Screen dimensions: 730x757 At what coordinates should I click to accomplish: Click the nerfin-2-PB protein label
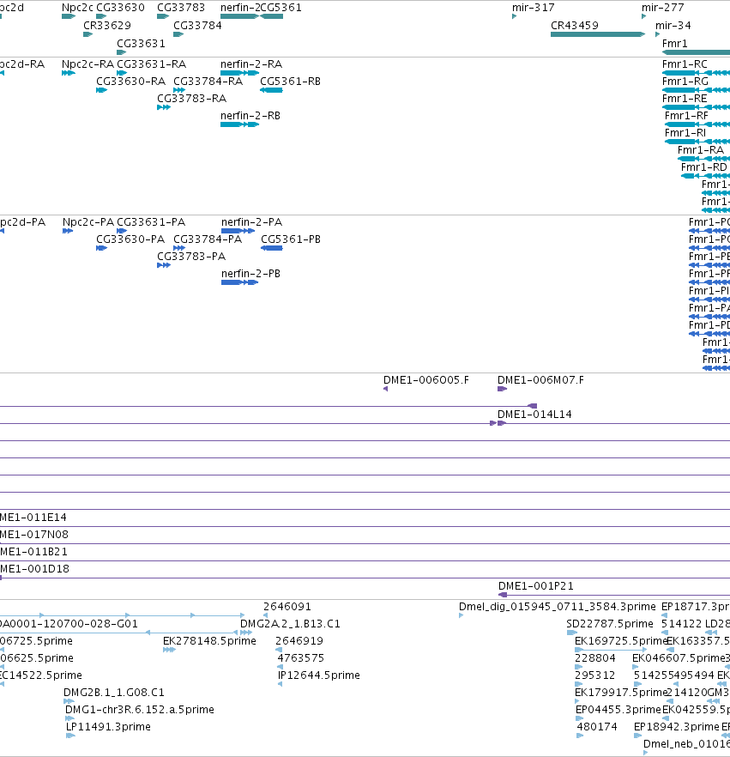point(250,274)
